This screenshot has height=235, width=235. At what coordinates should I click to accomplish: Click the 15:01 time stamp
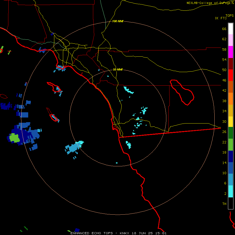coord(161,233)
